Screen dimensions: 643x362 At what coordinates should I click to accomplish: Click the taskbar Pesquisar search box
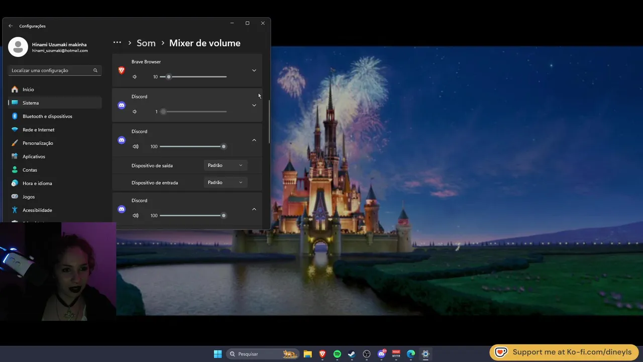(263, 354)
